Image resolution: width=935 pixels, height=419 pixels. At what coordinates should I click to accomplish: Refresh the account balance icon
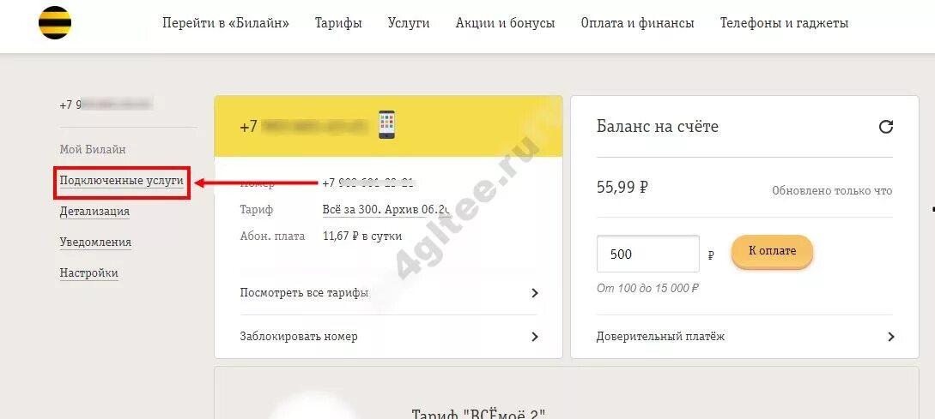[x=886, y=126]
